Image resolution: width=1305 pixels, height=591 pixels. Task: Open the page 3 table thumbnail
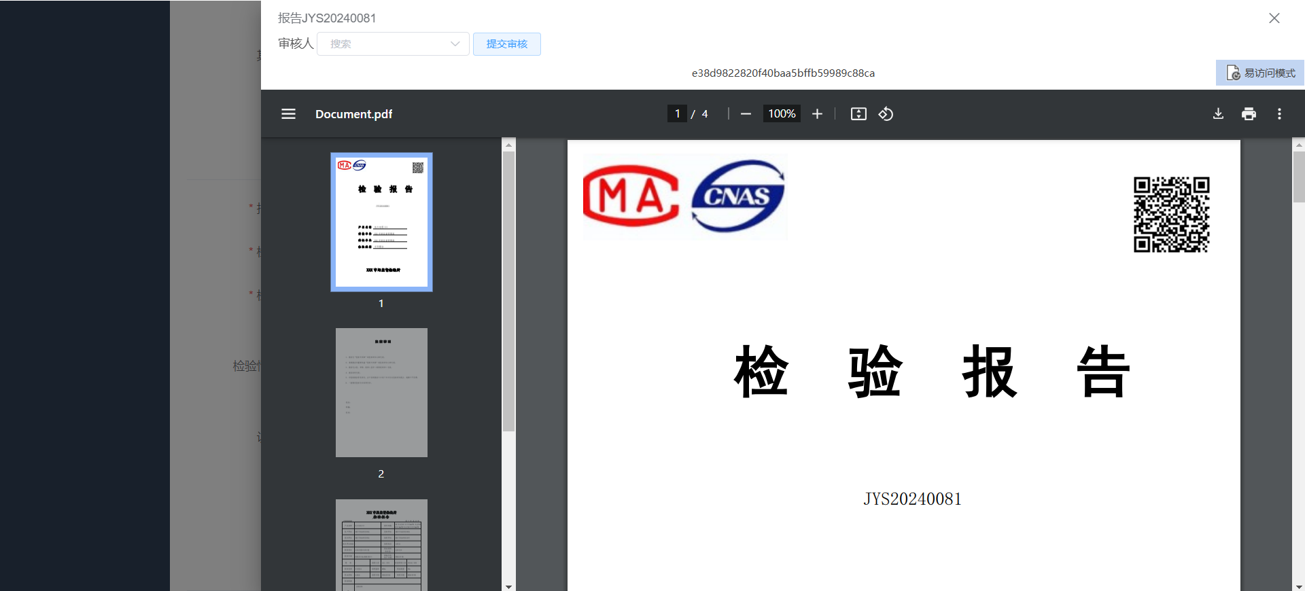381,545
